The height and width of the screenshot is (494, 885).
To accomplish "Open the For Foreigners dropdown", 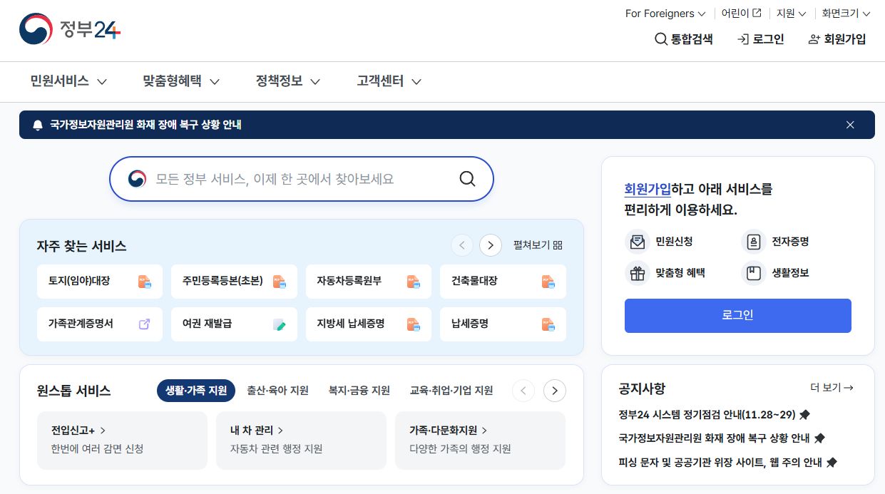I will click(x=663, y=13).
